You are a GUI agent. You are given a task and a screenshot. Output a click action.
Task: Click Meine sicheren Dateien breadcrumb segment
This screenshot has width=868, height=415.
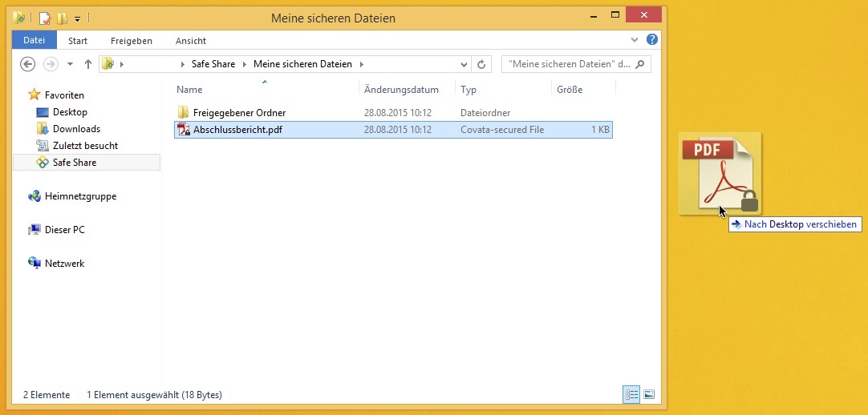click(x=302, y=64)
